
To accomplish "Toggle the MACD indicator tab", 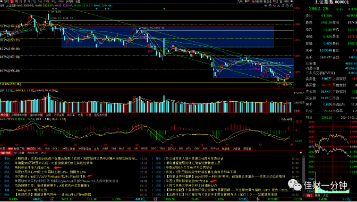I will pyautogui.click(x=30, y=148).
